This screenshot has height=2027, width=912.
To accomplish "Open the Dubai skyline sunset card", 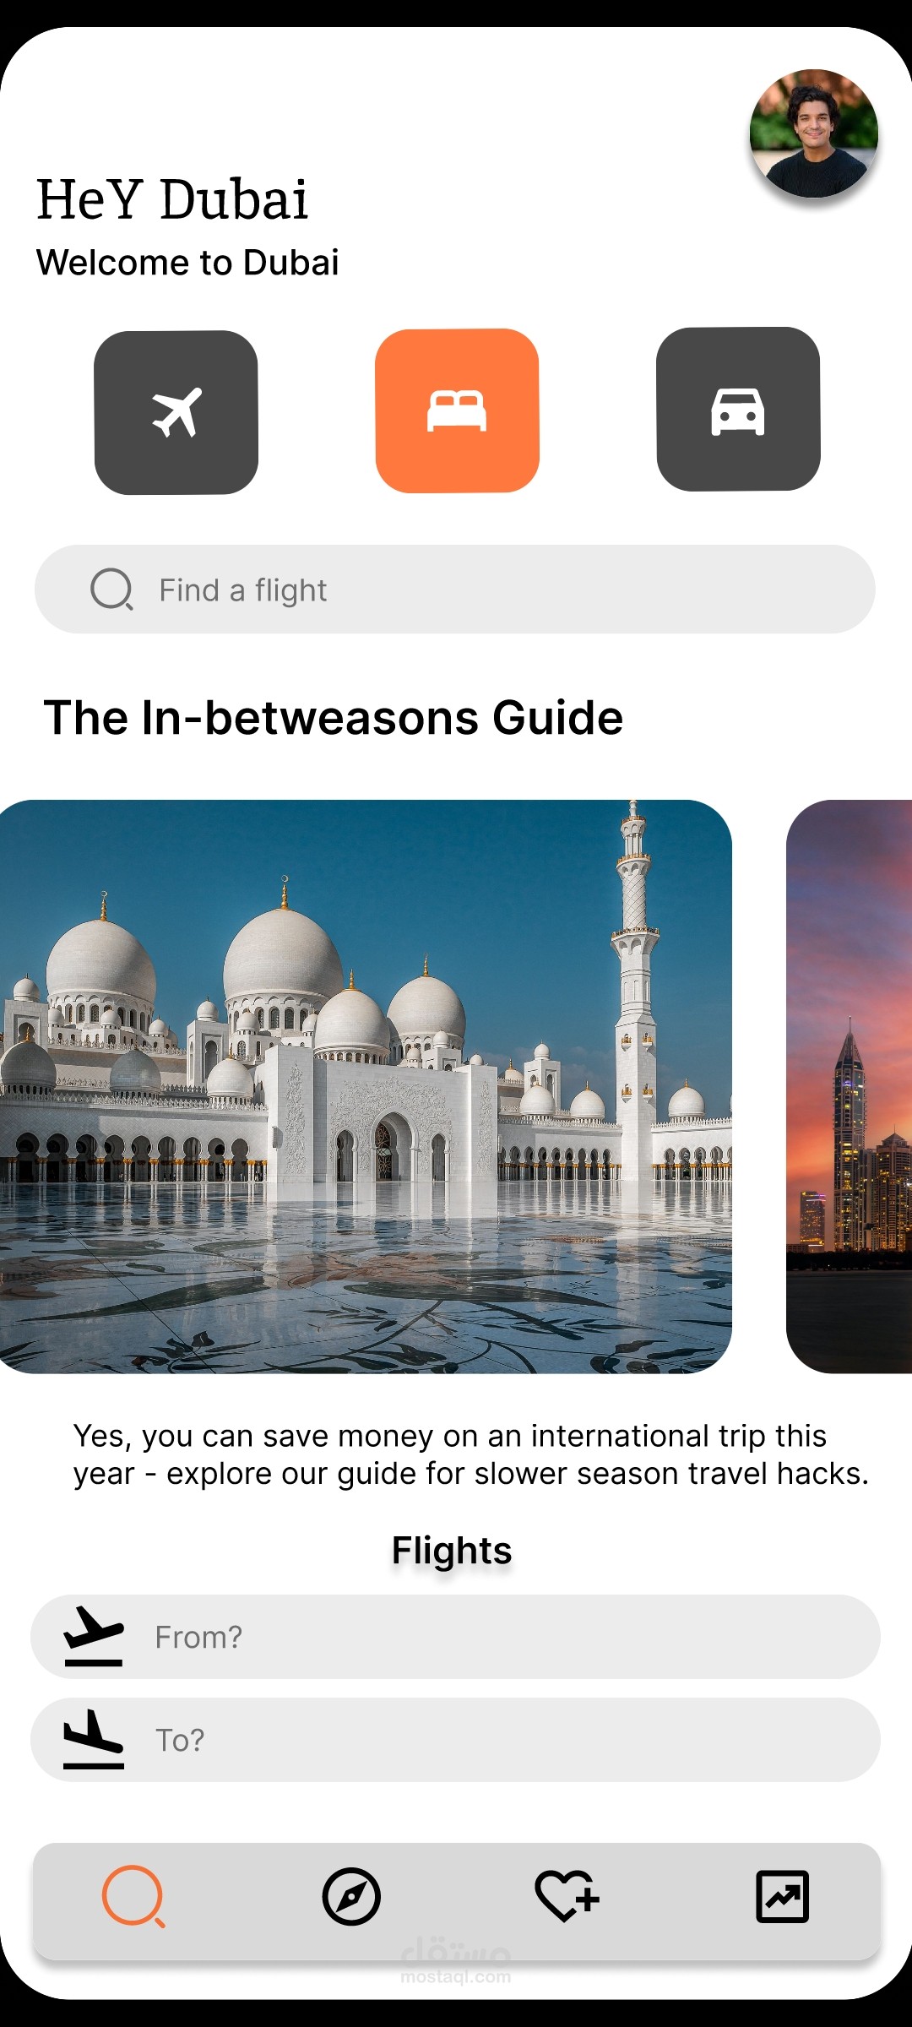I will (x=849, y=1086).
